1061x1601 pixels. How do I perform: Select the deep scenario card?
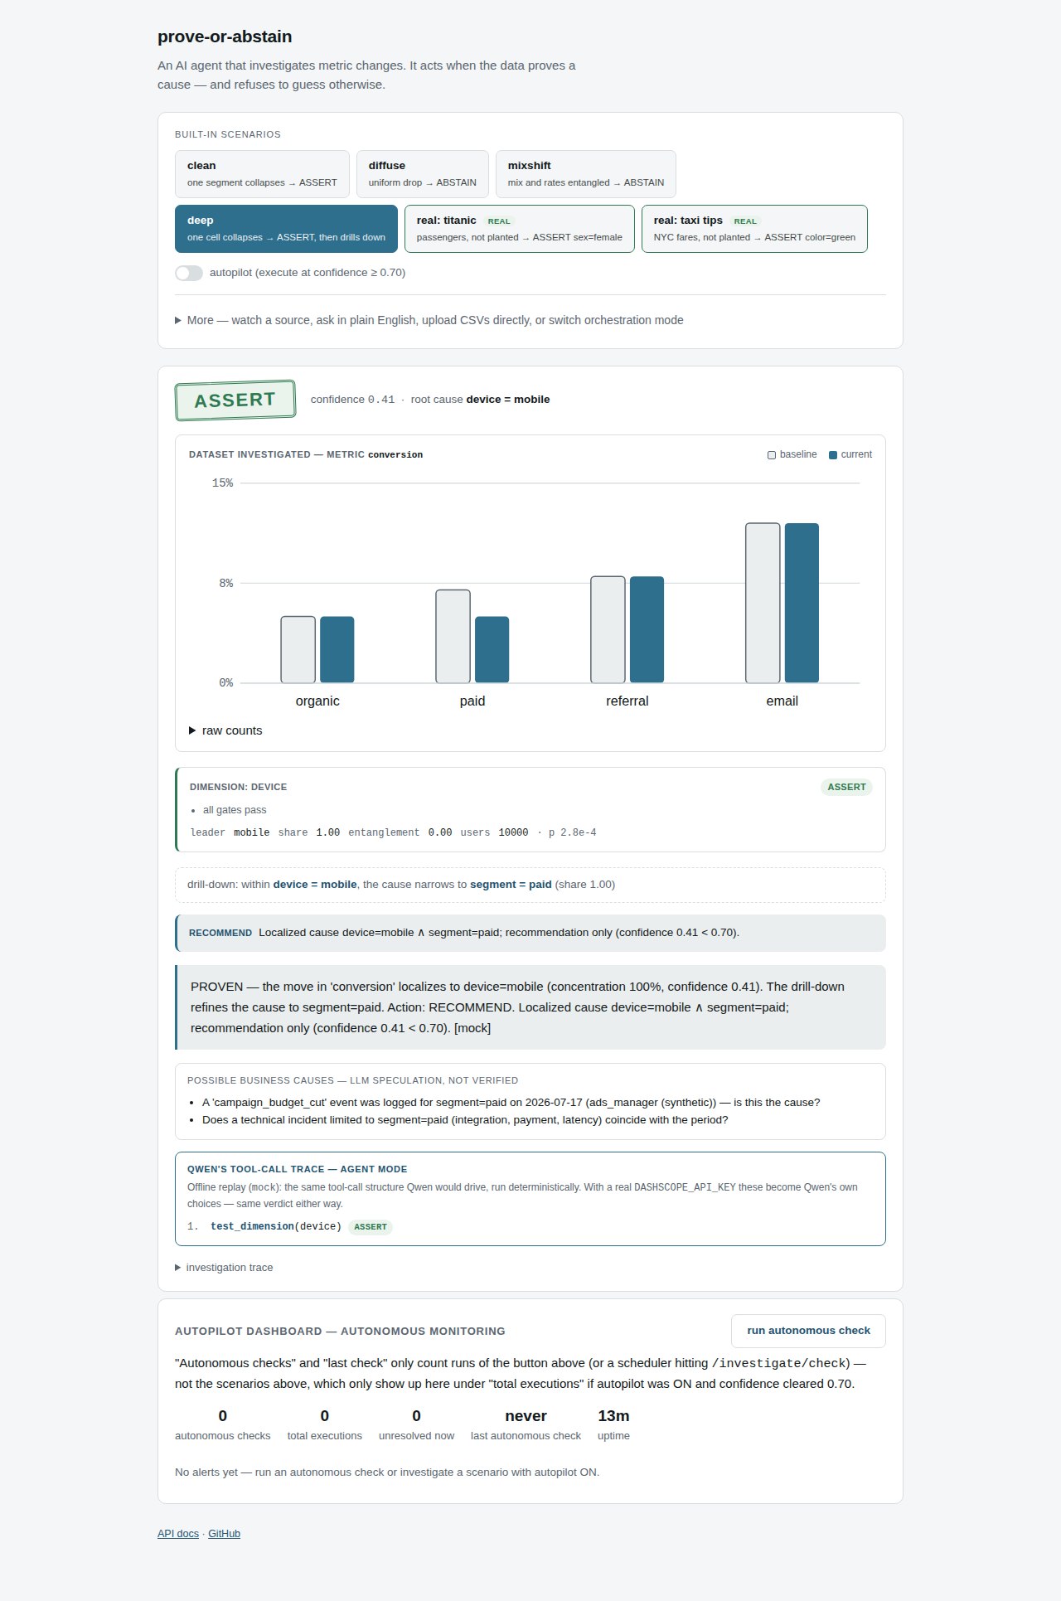286,229
